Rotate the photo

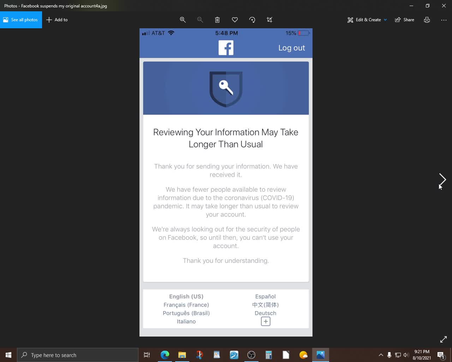(x=252, y=20)
